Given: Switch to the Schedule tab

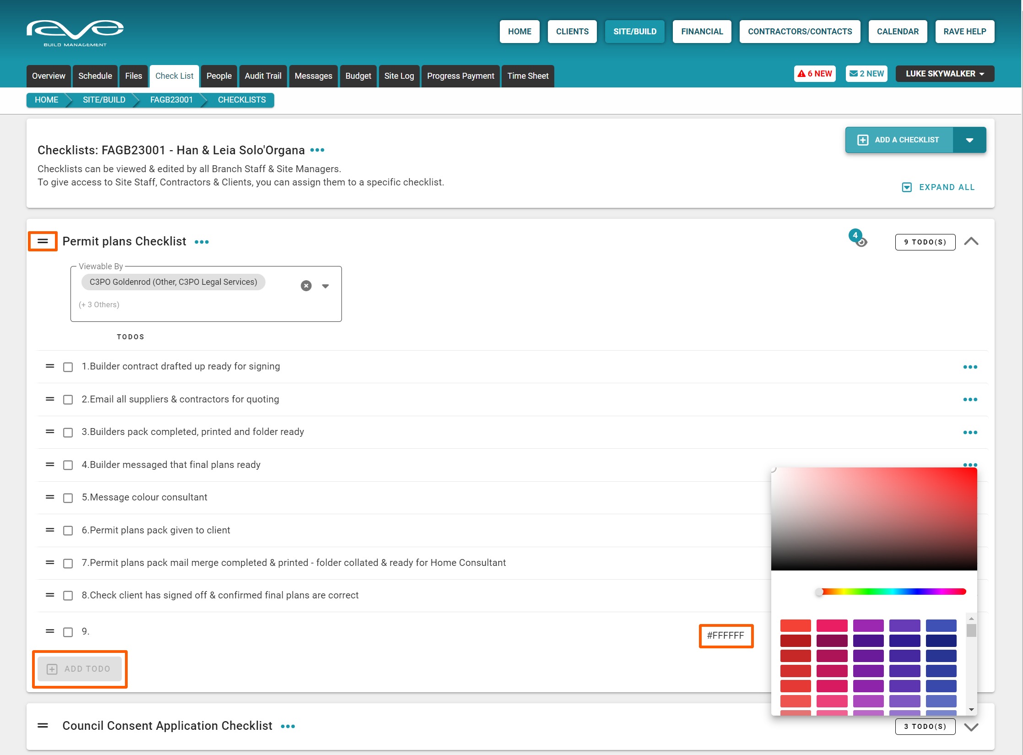Looking at the screenshot, I should click(95, 76).
